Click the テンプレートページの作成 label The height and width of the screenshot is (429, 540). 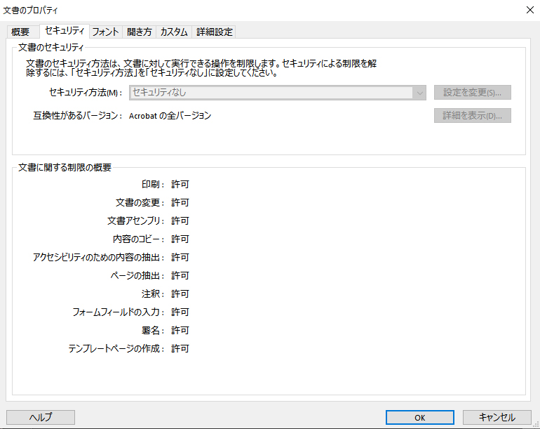click(116, 349)
